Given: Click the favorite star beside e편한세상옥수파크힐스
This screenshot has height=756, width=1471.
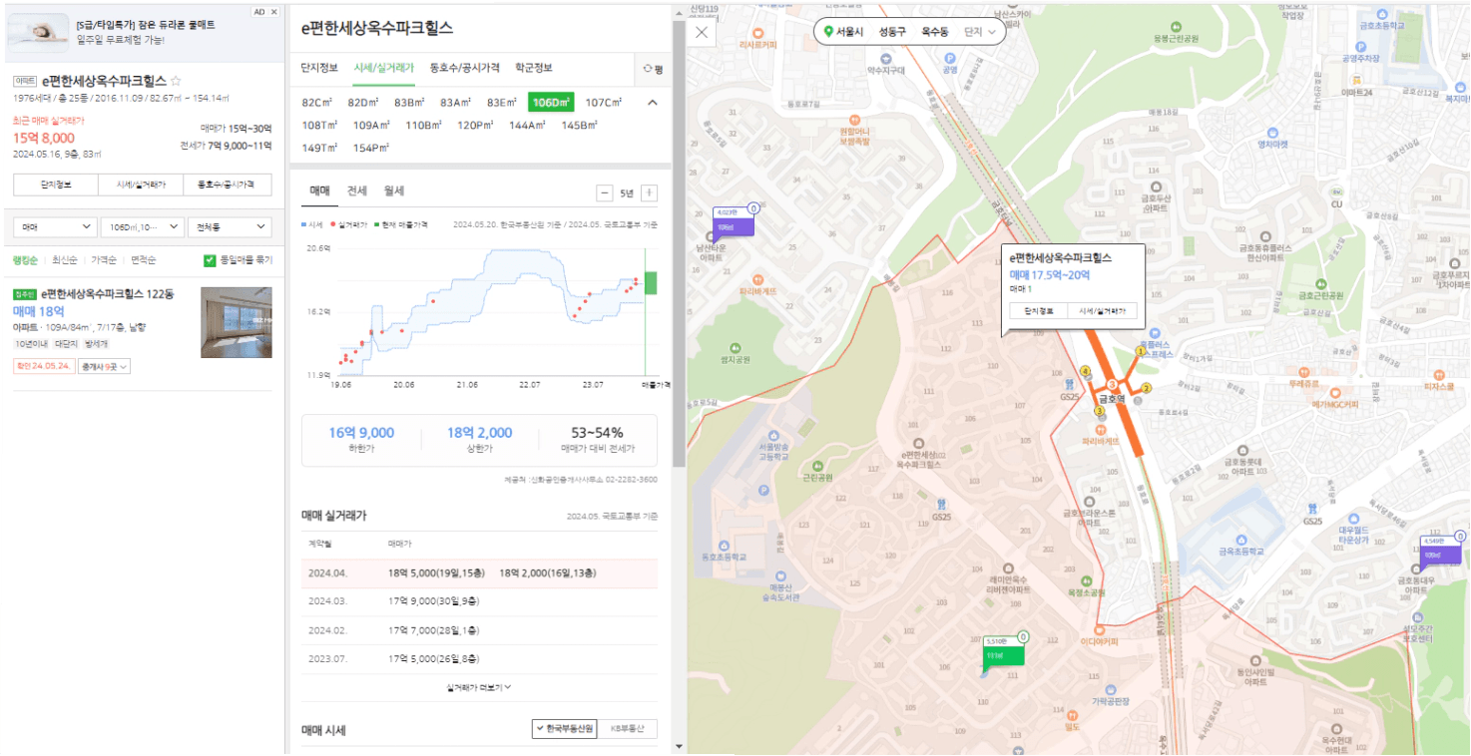Looking at the screenshot, I should 177,81.
